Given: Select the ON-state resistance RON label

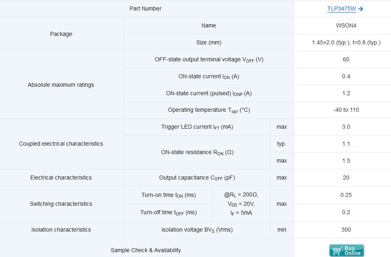Looking at the screenshot, I should tap(197, 153).
